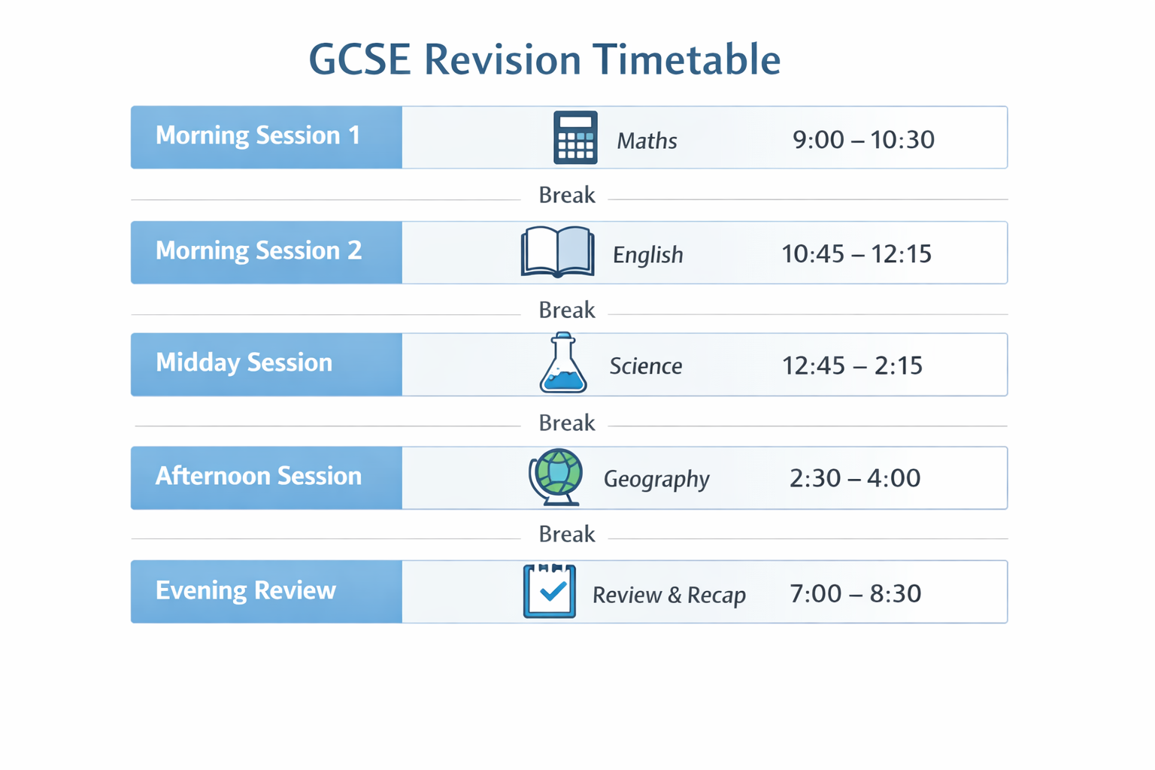Select the Midday Session label
The width and height of the screenshot is (1155, 770).
244,363
